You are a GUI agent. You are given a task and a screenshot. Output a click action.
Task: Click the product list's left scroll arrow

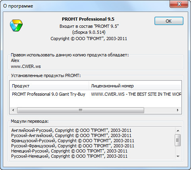[x=13, y=110]
